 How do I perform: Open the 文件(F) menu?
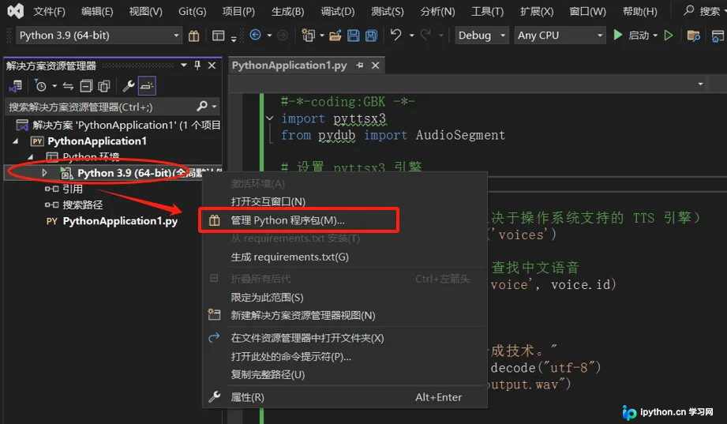(x=49, y=12)
